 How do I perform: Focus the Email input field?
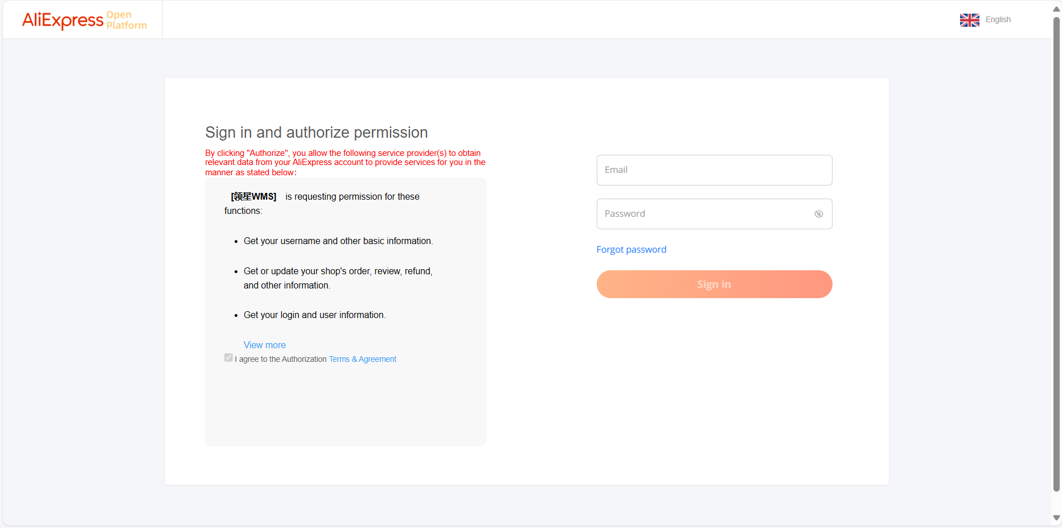[714, 170]
